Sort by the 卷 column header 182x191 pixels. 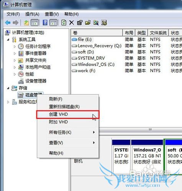[x=97, y=33]
